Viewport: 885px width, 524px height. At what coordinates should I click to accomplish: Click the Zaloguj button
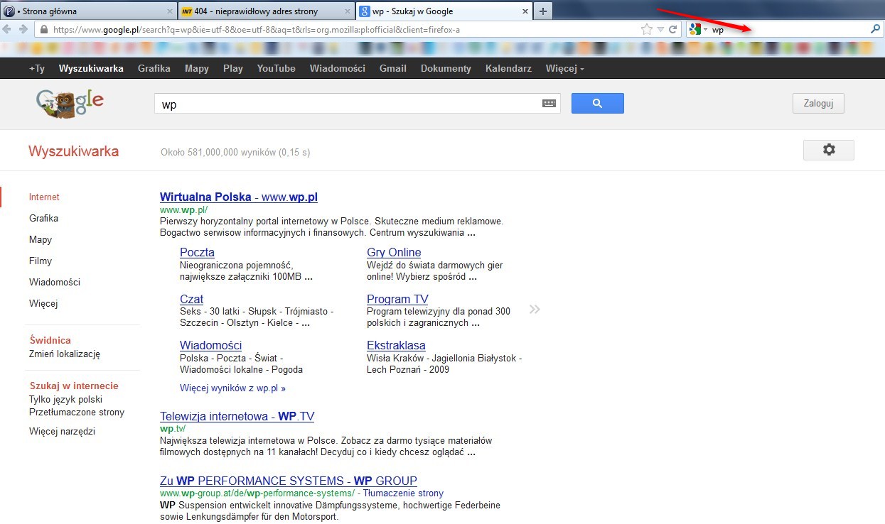pyautogui.click(x=818, y=103)
